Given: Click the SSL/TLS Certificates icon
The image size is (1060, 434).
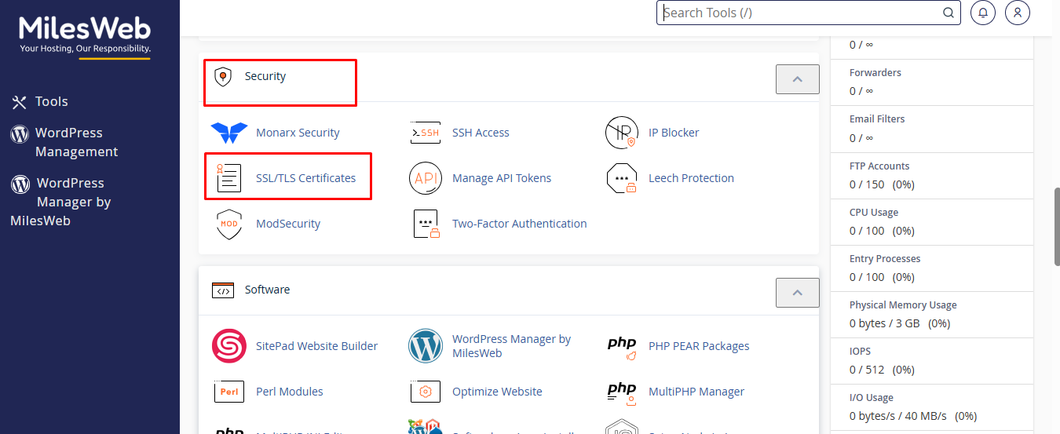Looking at the screenshot, I should click(228, 178).
